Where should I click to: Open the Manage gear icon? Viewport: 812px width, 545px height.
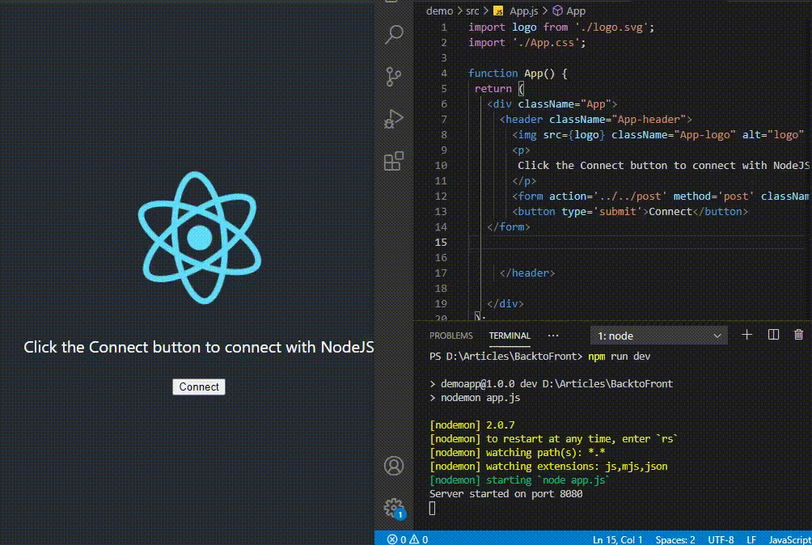(x=394, y=508)
